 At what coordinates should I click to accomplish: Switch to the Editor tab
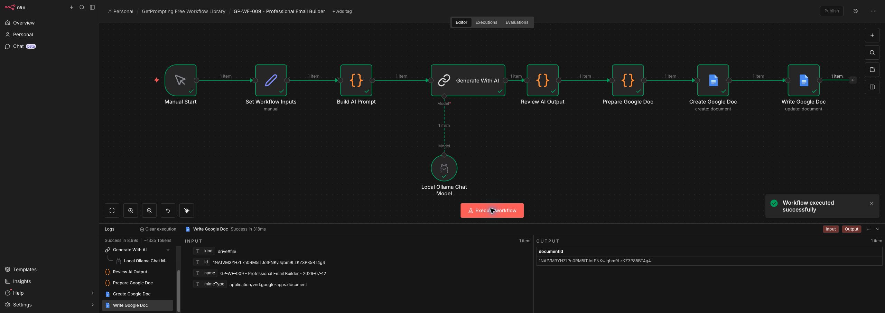(x=461, y=22)
